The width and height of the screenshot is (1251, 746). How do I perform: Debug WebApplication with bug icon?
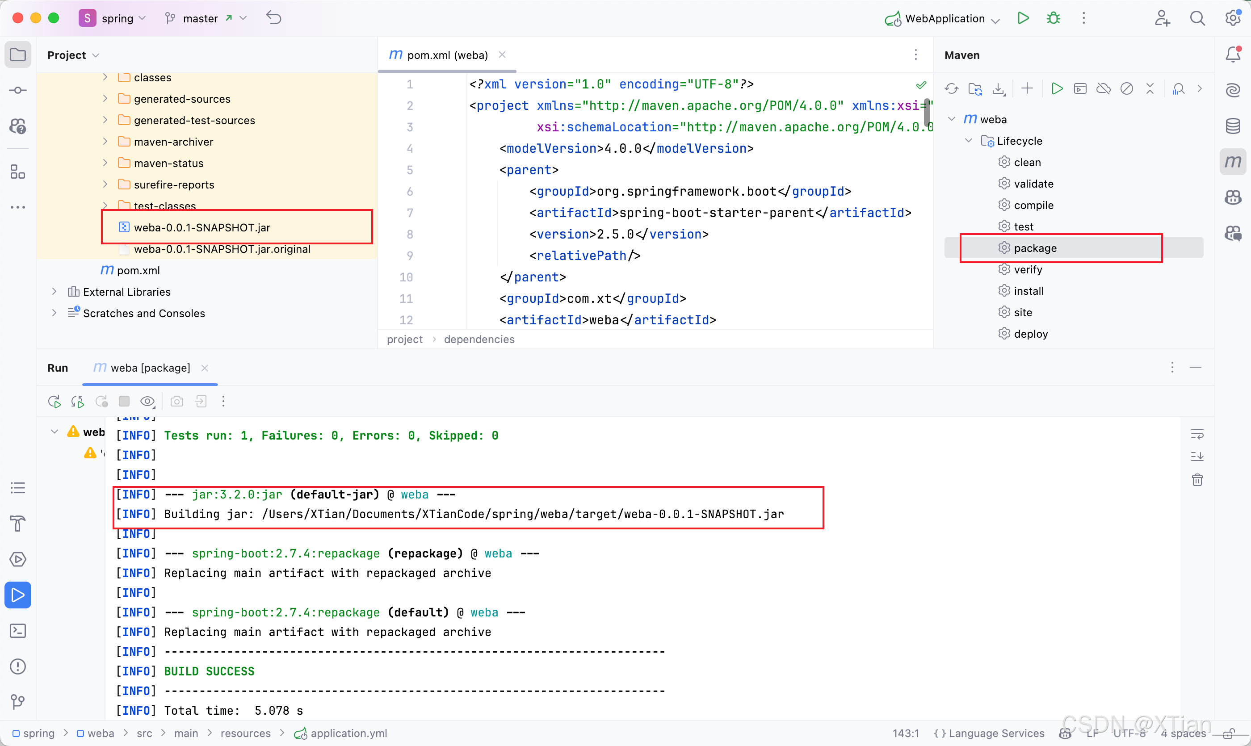pyautogui.click(x=1054, y=19)
